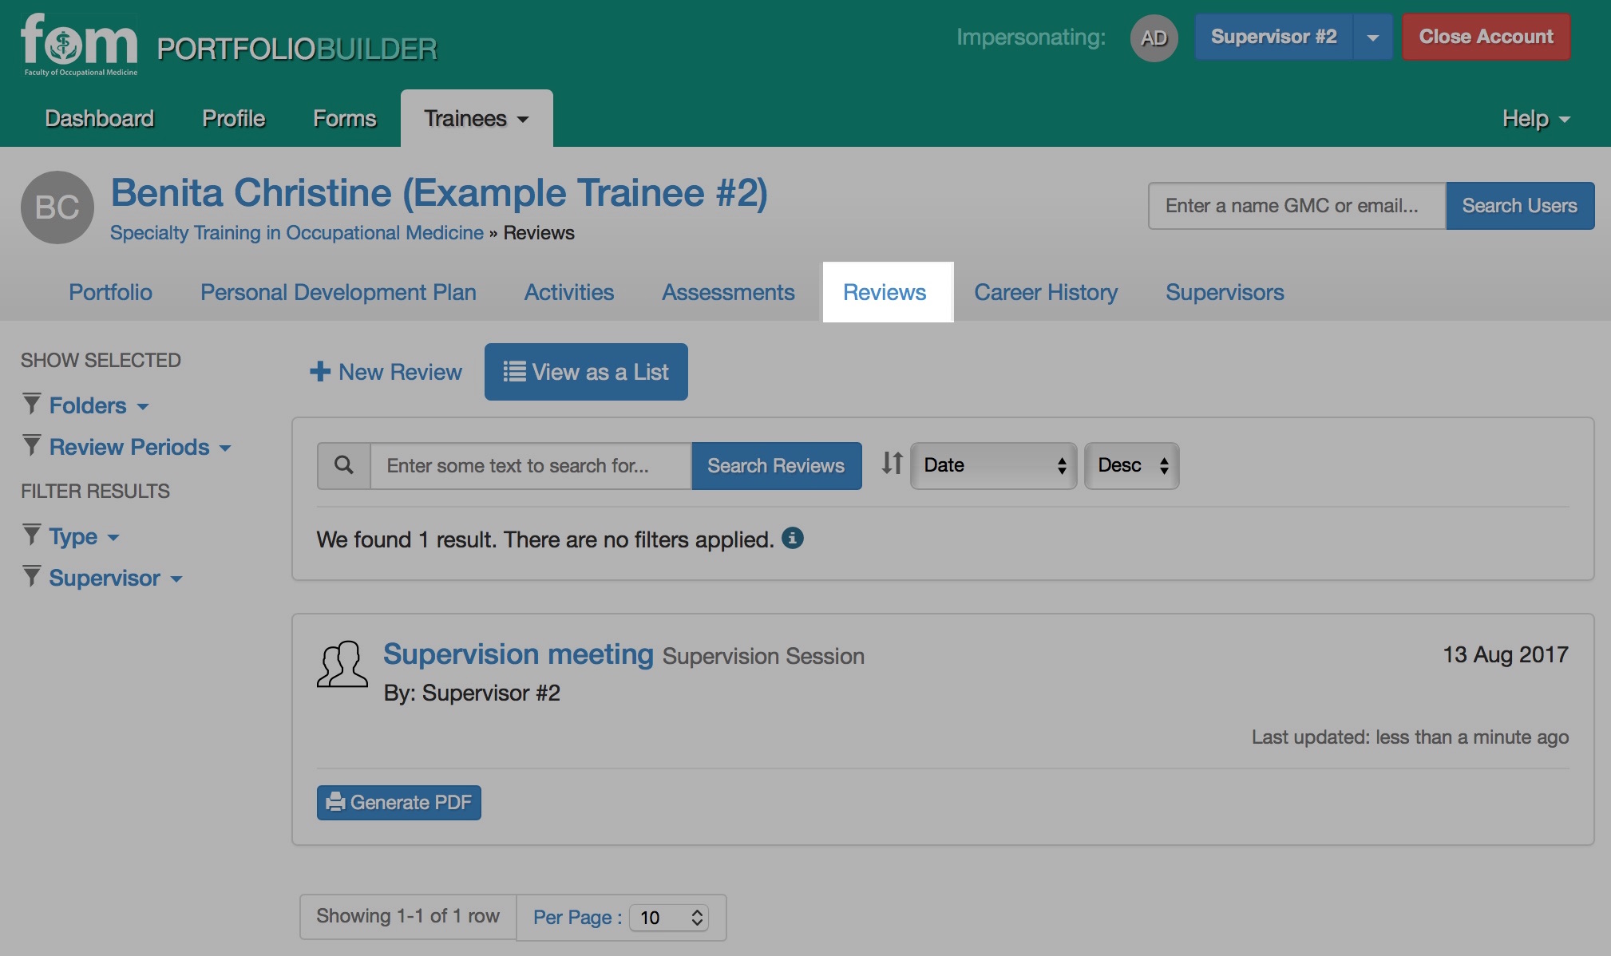The image size is (1611, 956).
Task: Click the AD avatar circle
Action: coord(1154,38)
